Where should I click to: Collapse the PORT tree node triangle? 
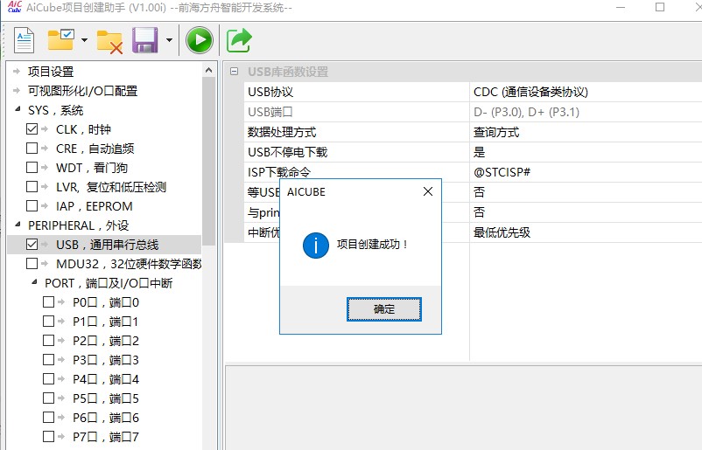(x=34, y=281)
